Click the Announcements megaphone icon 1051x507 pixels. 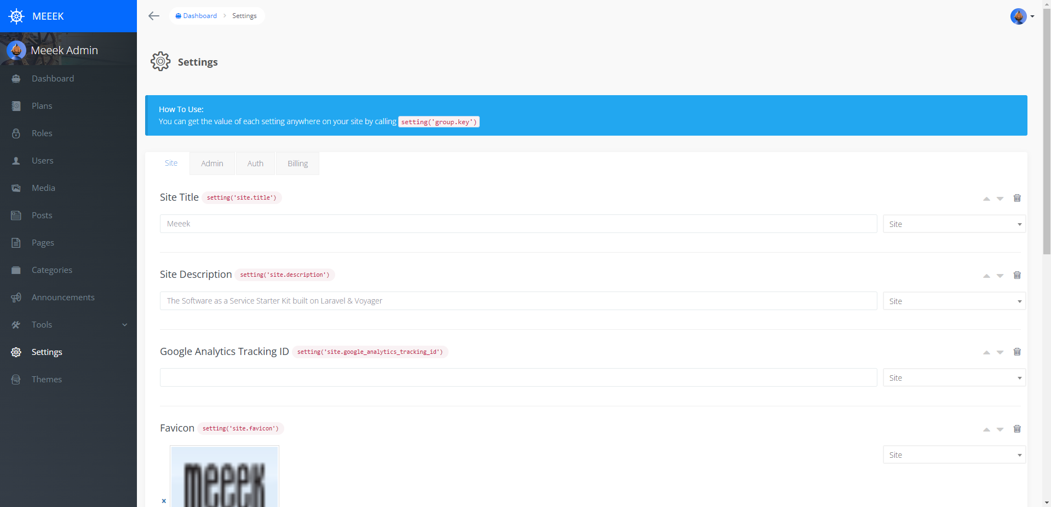point(16,297)
